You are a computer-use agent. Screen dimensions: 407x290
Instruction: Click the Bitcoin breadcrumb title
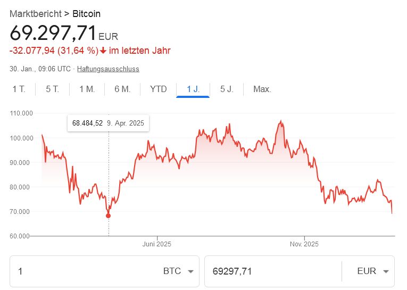pyautogui.click(x=86, y=13)
